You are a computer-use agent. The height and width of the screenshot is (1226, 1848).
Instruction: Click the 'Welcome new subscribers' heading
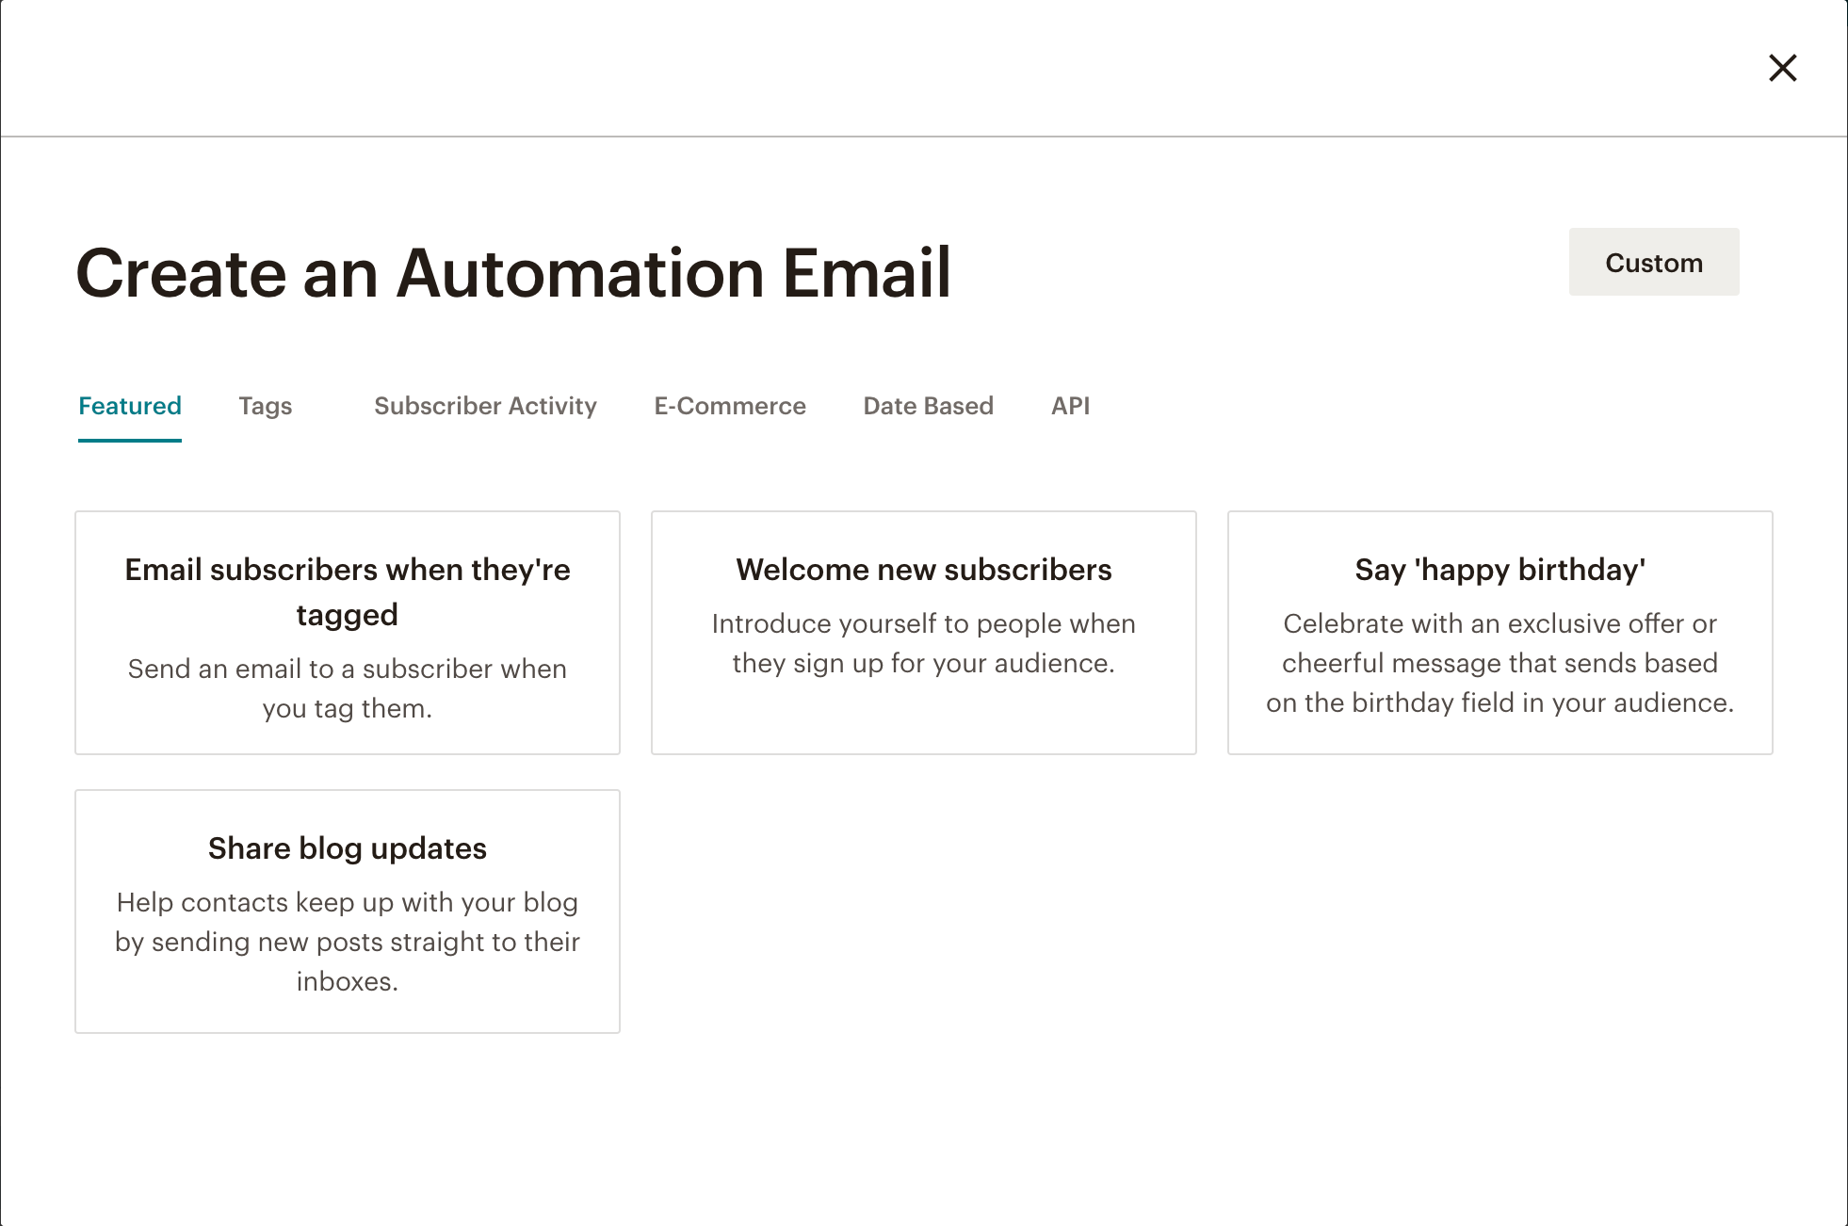click(923, 570)
